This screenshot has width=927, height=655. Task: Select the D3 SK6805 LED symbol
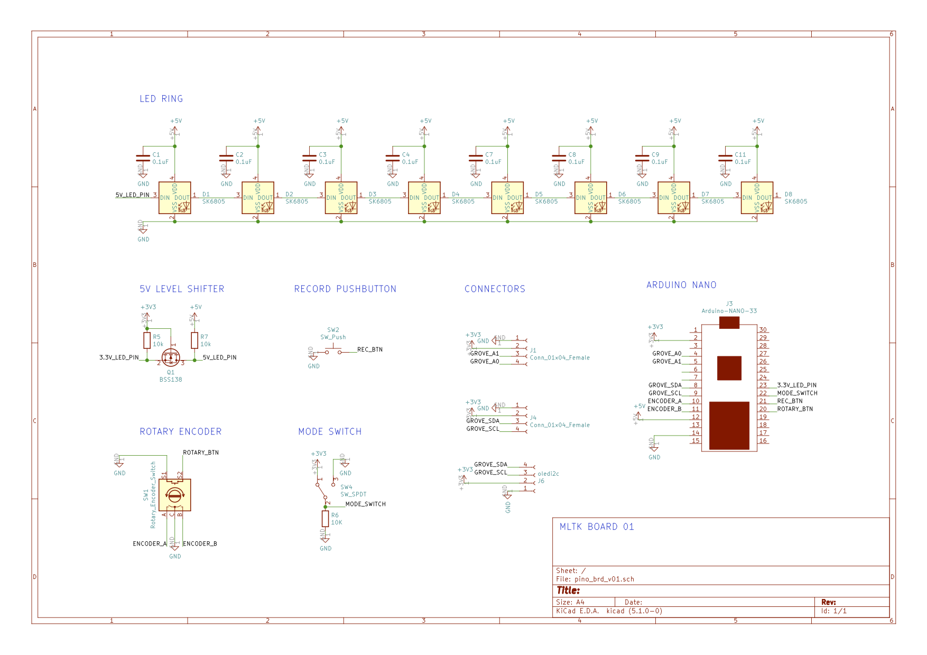(341, 198)
